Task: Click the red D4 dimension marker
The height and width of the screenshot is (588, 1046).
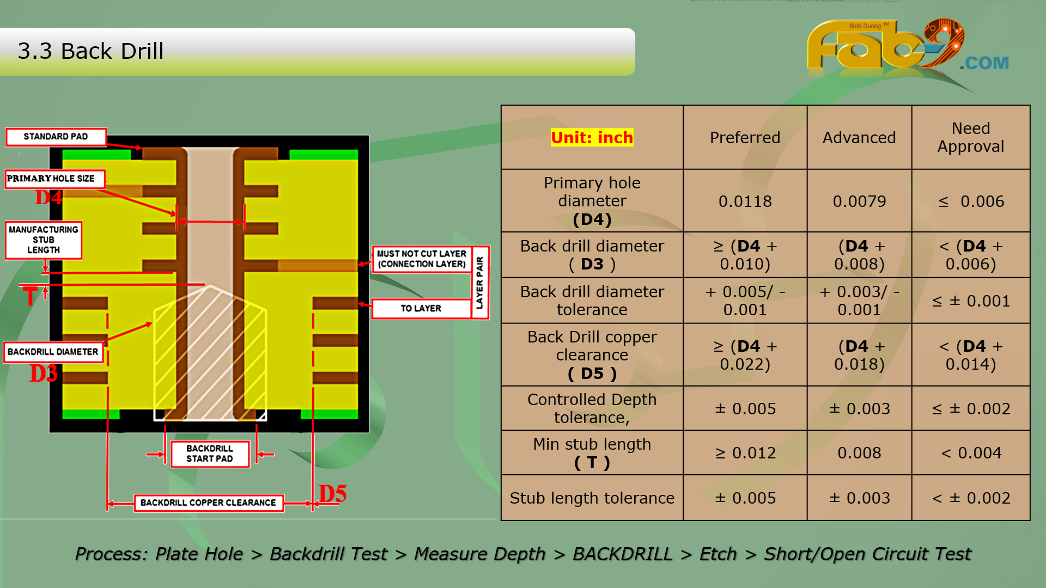Action: 48,197
